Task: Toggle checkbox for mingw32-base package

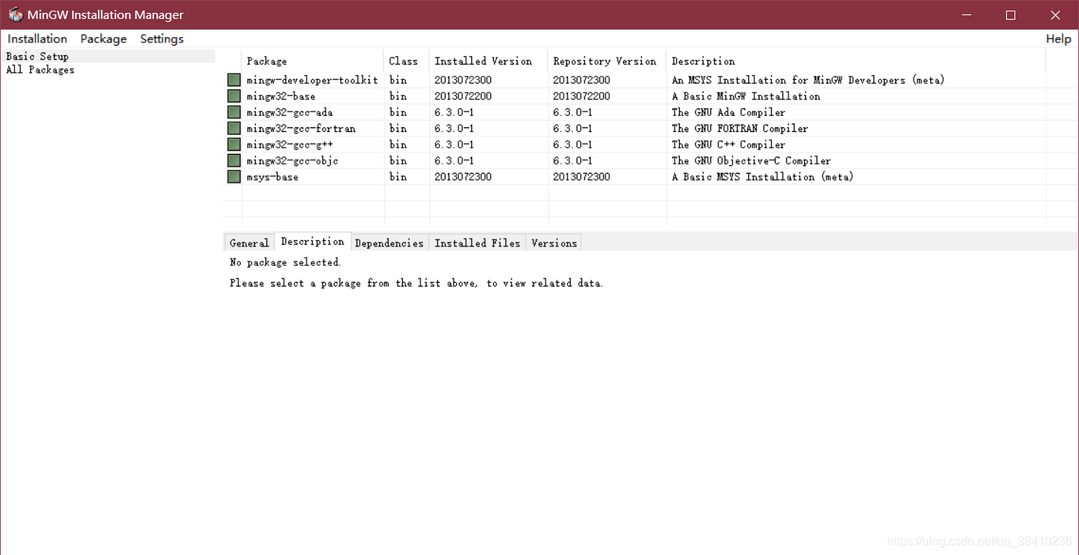Action: click(x=234, y=96)
